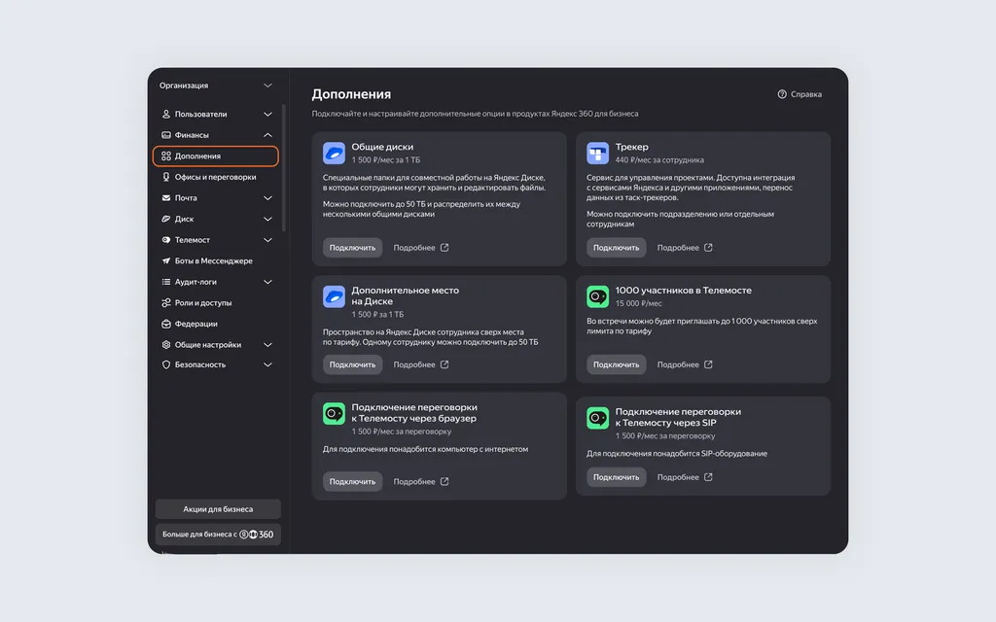Screen dimensions: 996x622
Task: Click the Роли и доступы icon
Action: click(x=165, y=303)
